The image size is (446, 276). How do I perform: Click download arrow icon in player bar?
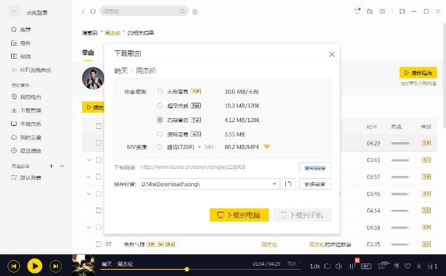(x=418, y=266)
